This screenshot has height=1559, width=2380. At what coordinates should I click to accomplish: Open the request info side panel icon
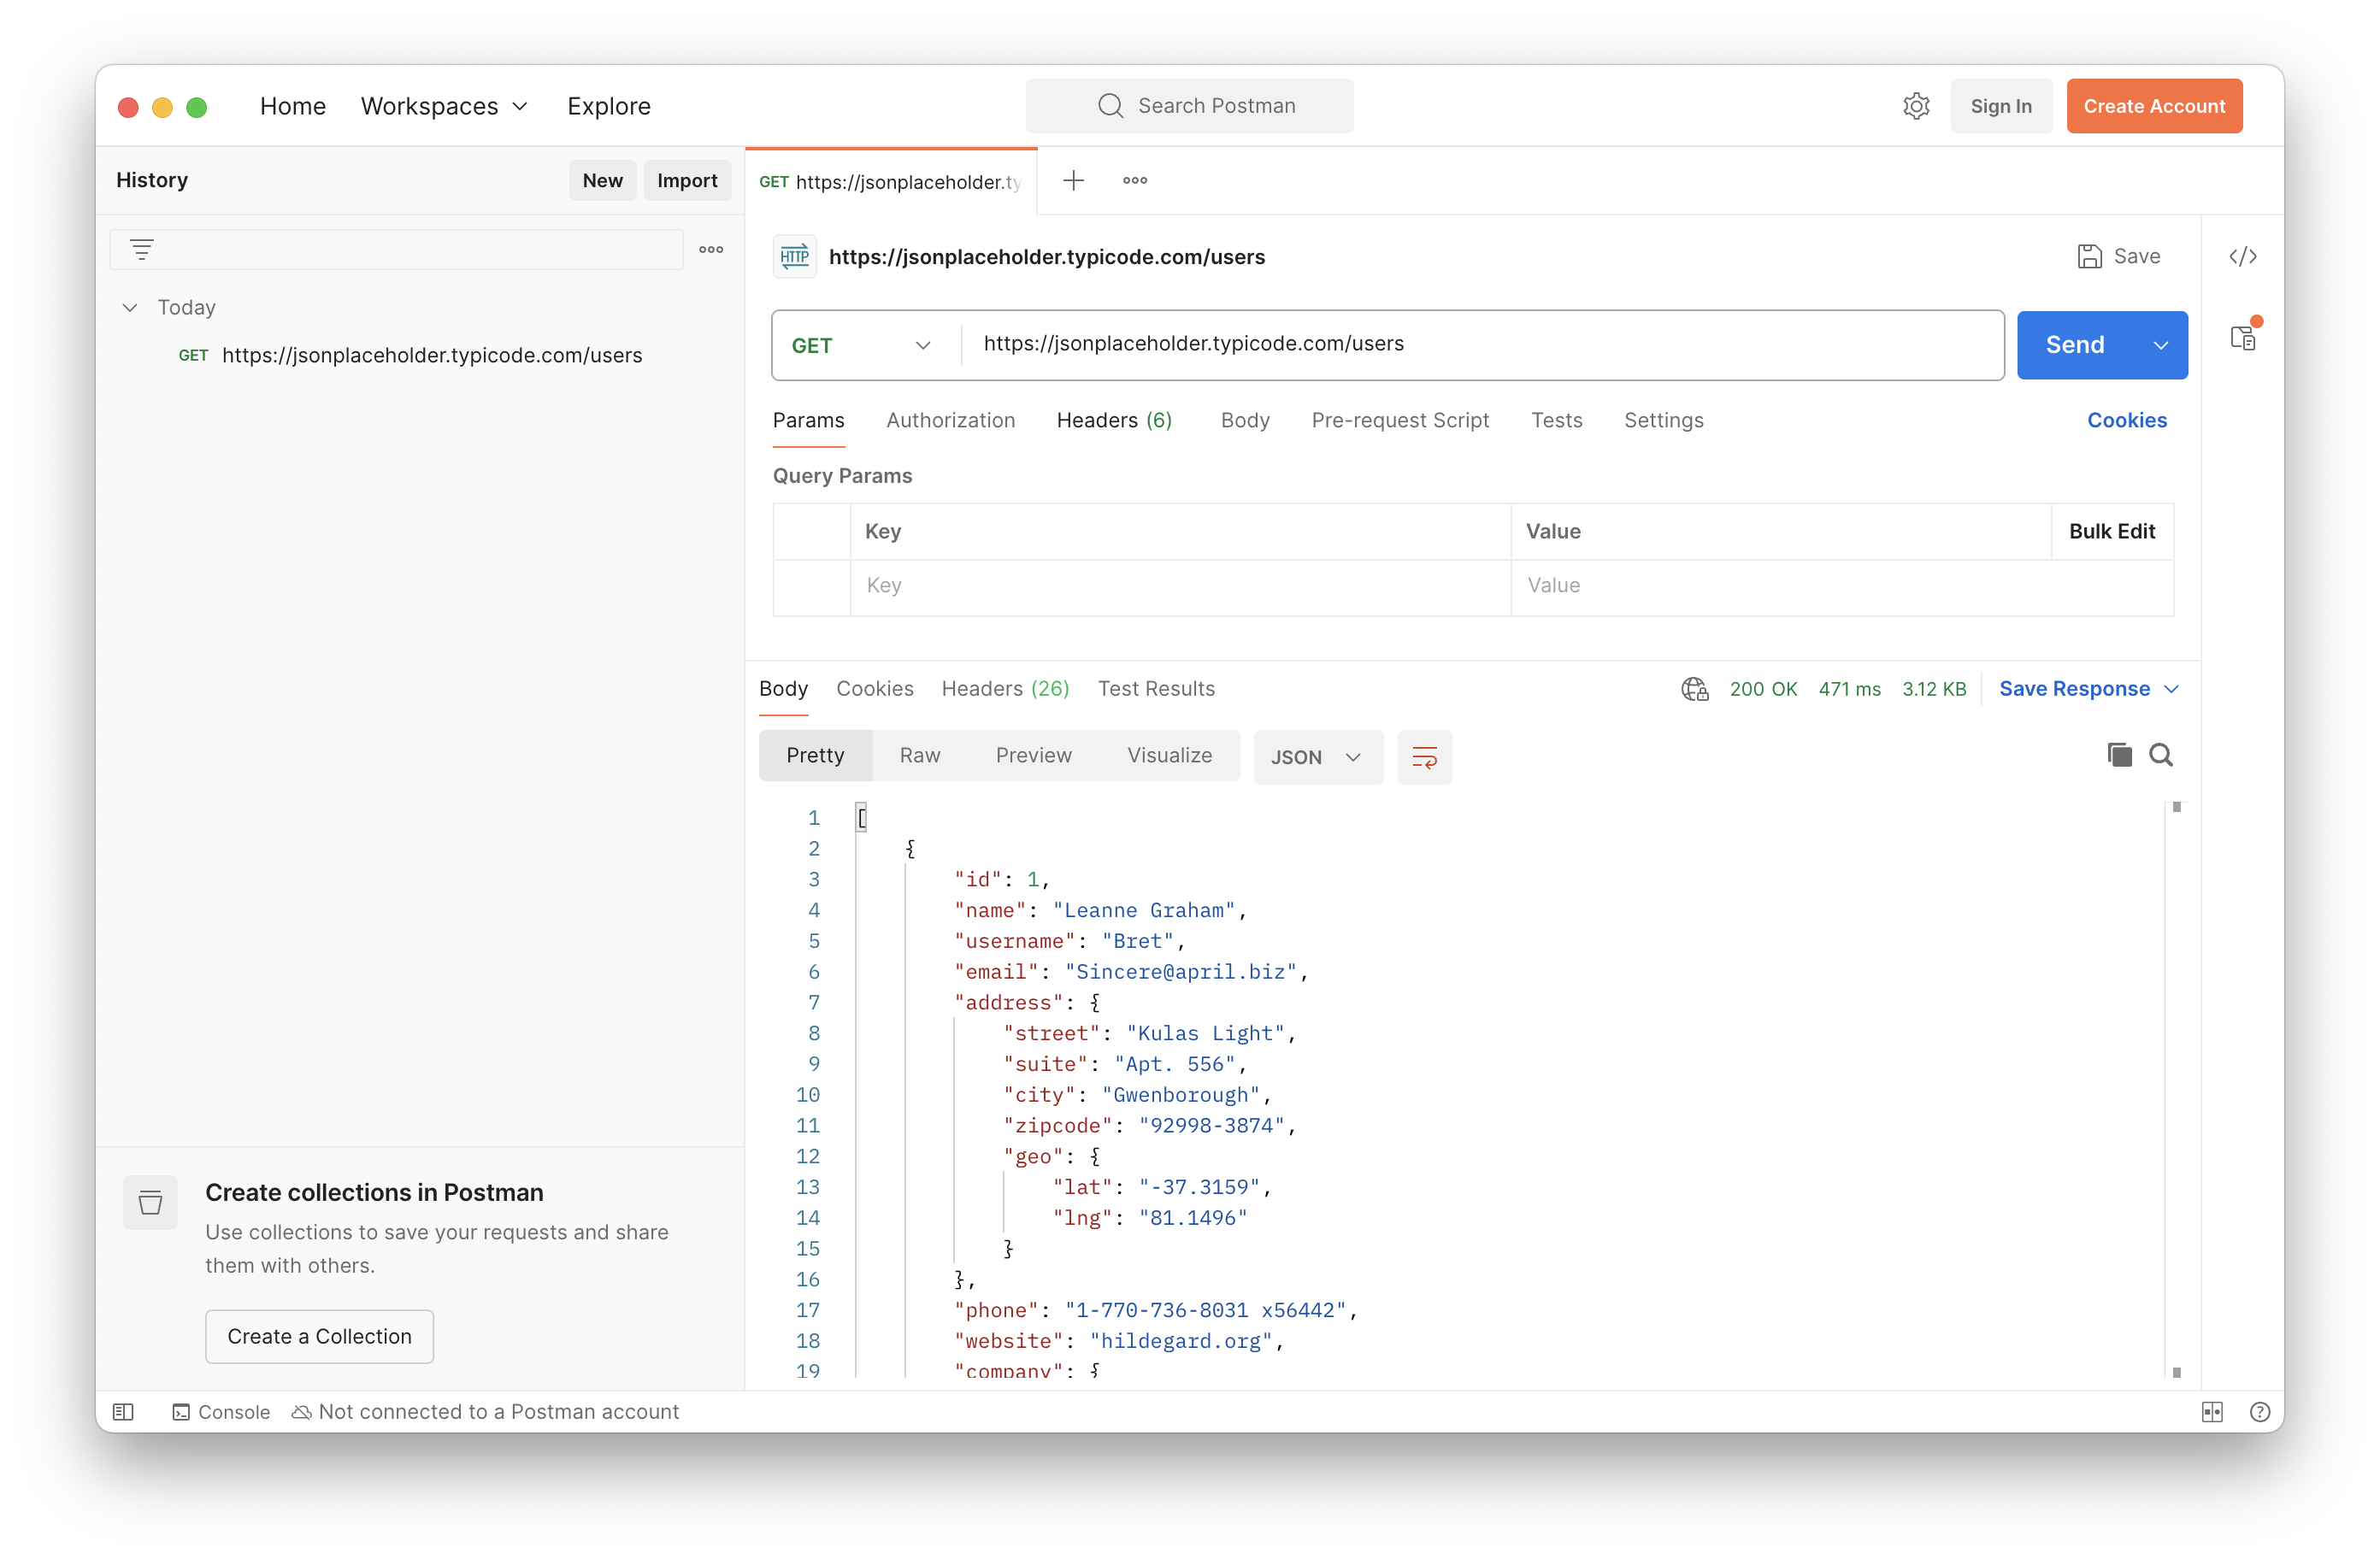pos(2242,338)
